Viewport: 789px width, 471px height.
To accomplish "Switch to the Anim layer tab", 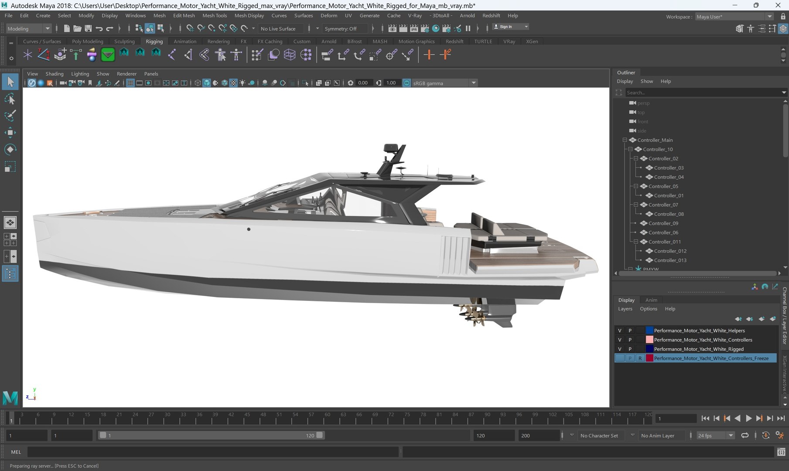I will tap(651, 300).
